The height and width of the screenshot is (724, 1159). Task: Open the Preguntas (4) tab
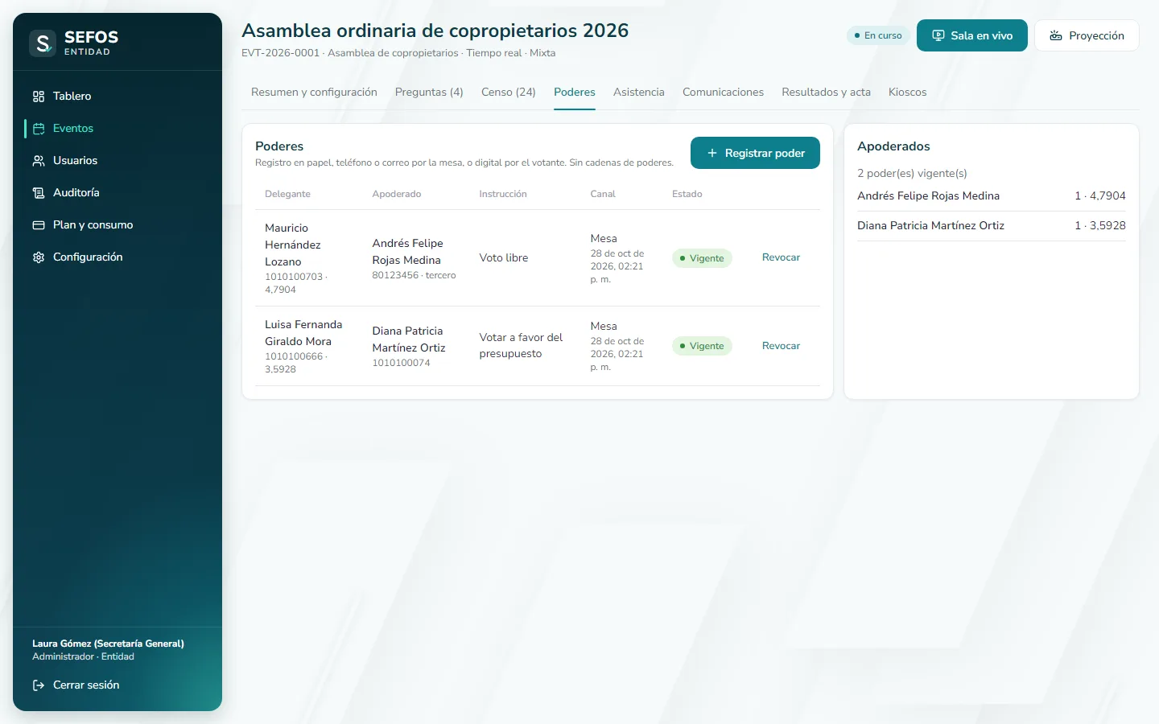tap(429, 93)
